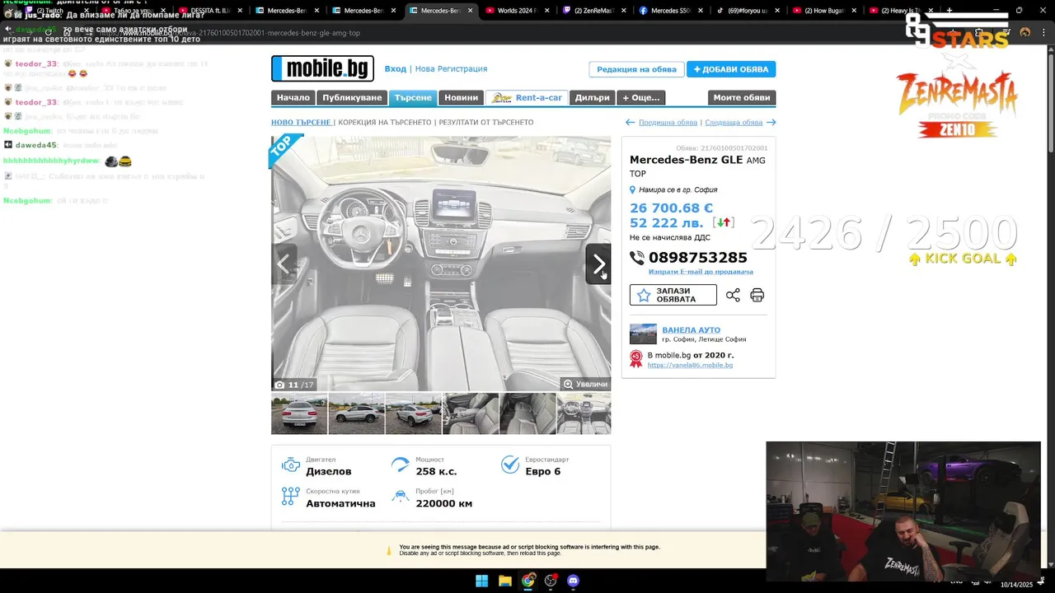The height and width of the screenshot is (593, 1055).
Task: Click ВАНЕЛА АУТО dealer photo
Action: [x=644, y=334]
